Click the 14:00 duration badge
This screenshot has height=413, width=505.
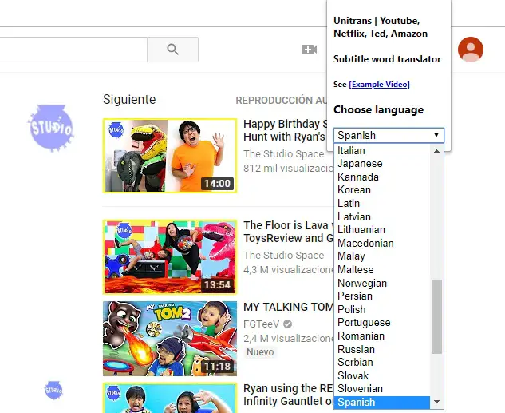pyautogui.click(x=217, y=184)
